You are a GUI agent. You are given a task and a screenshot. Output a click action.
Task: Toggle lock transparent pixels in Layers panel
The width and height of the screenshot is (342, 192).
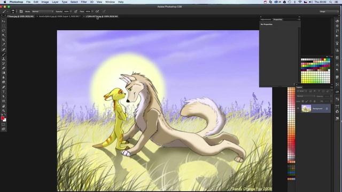tap(303, 101)
